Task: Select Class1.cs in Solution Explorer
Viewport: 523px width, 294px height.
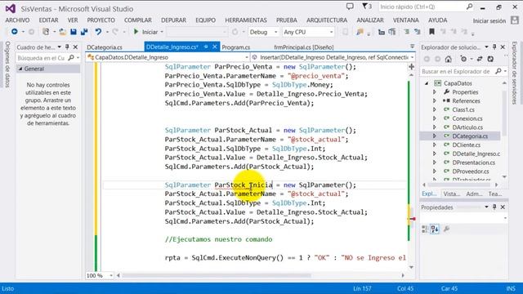Action: tap(463, 109)
